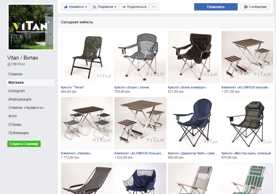The width and height of the screenshot is (276, 194).
Task: Open the Комплект «Пикник» product link
Action: click(x=76, y=153)
